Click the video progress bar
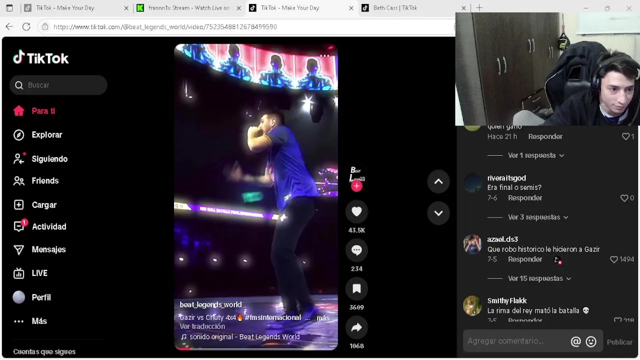Viewport: 640px width, 360px height. coord(256,349)
